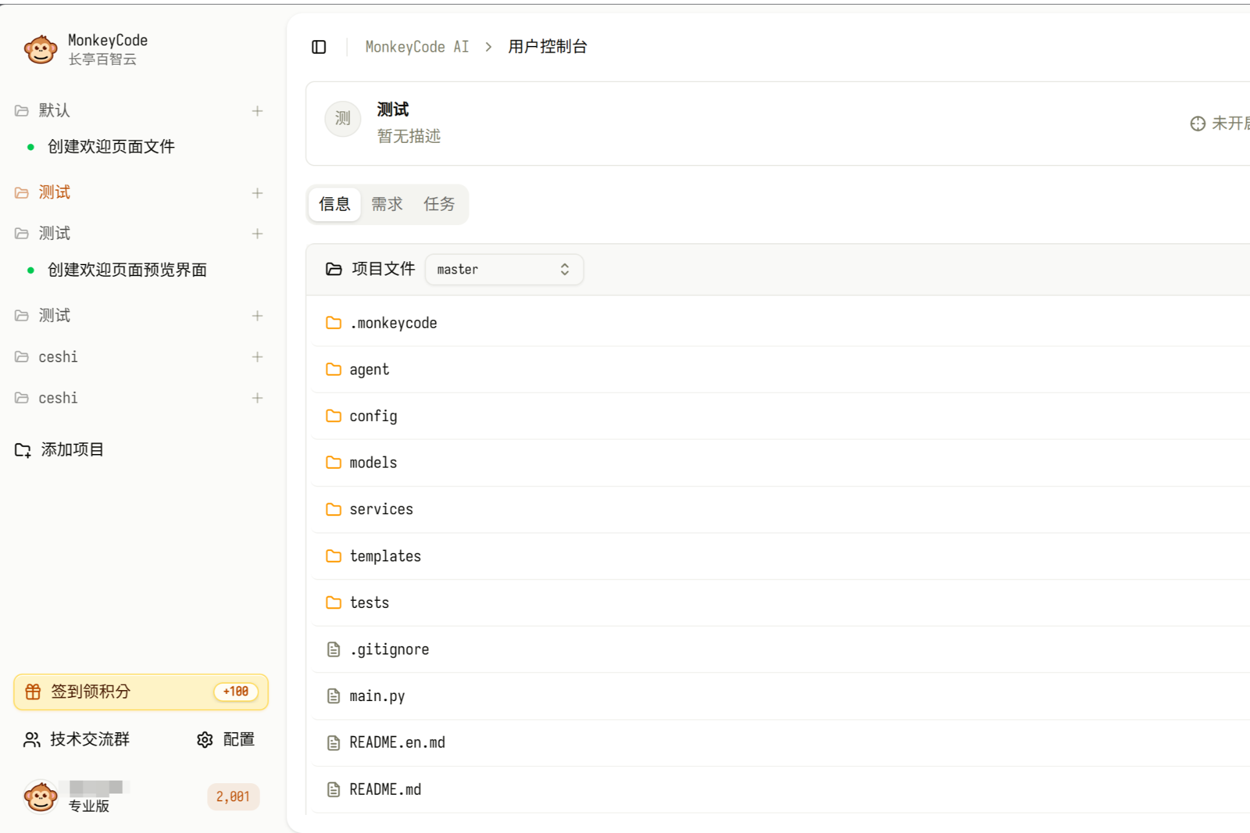
Task: Open the 技术交流群 link
Action: tap(77, 739)
